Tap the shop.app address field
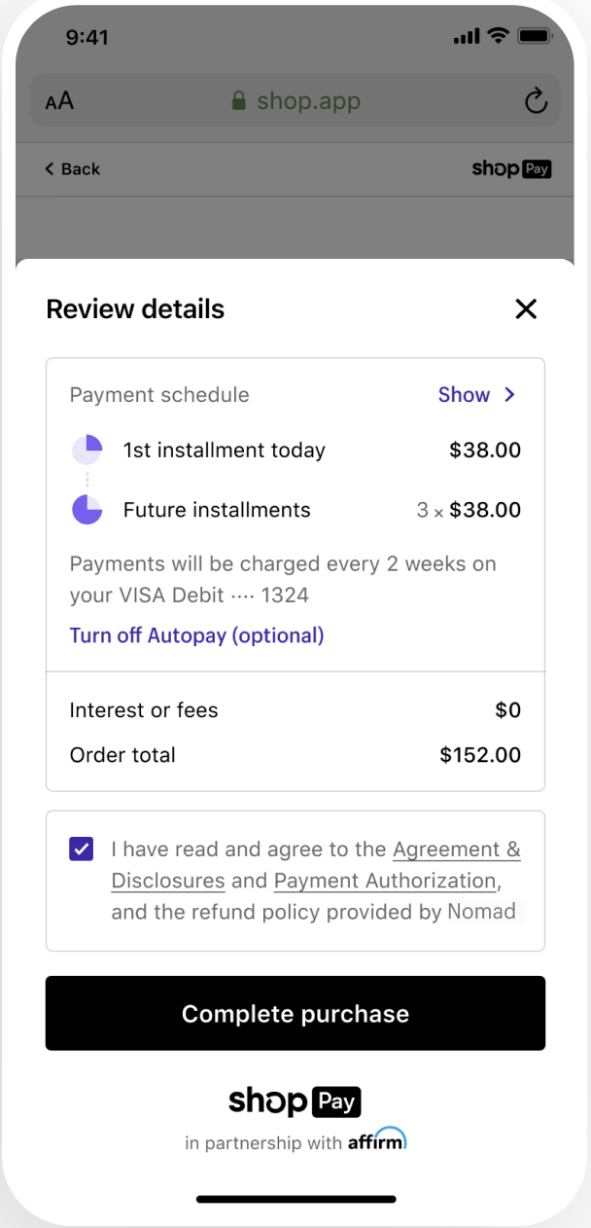Screen dimensions: 591x1228 click(308, 101)
